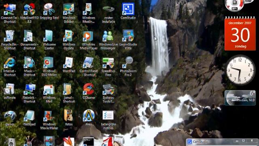Select the jamal shortcut folder
This screenshot has height=146, width=259.
coord(68,89)
